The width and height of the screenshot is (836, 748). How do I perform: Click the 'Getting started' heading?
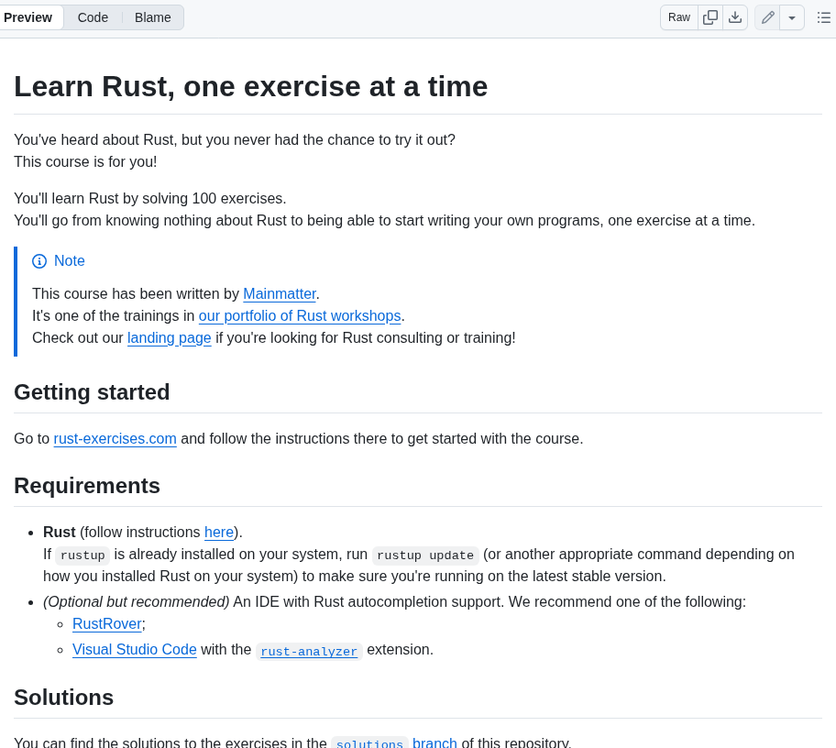(x=92, y=391)
